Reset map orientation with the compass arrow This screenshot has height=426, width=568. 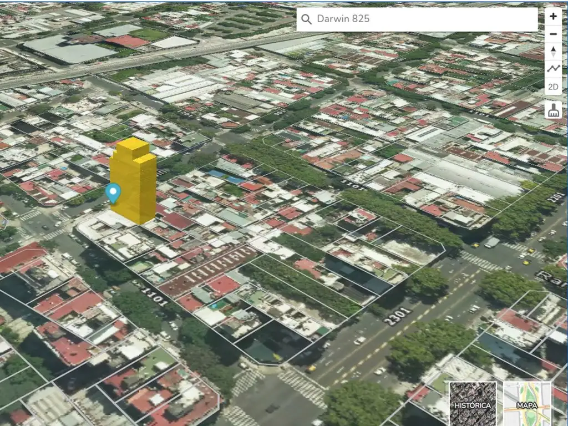click(x=553, y=52)
